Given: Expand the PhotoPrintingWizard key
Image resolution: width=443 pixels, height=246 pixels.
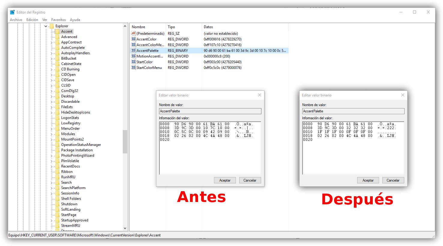Looking at the screenshot, I should [52, 156].
